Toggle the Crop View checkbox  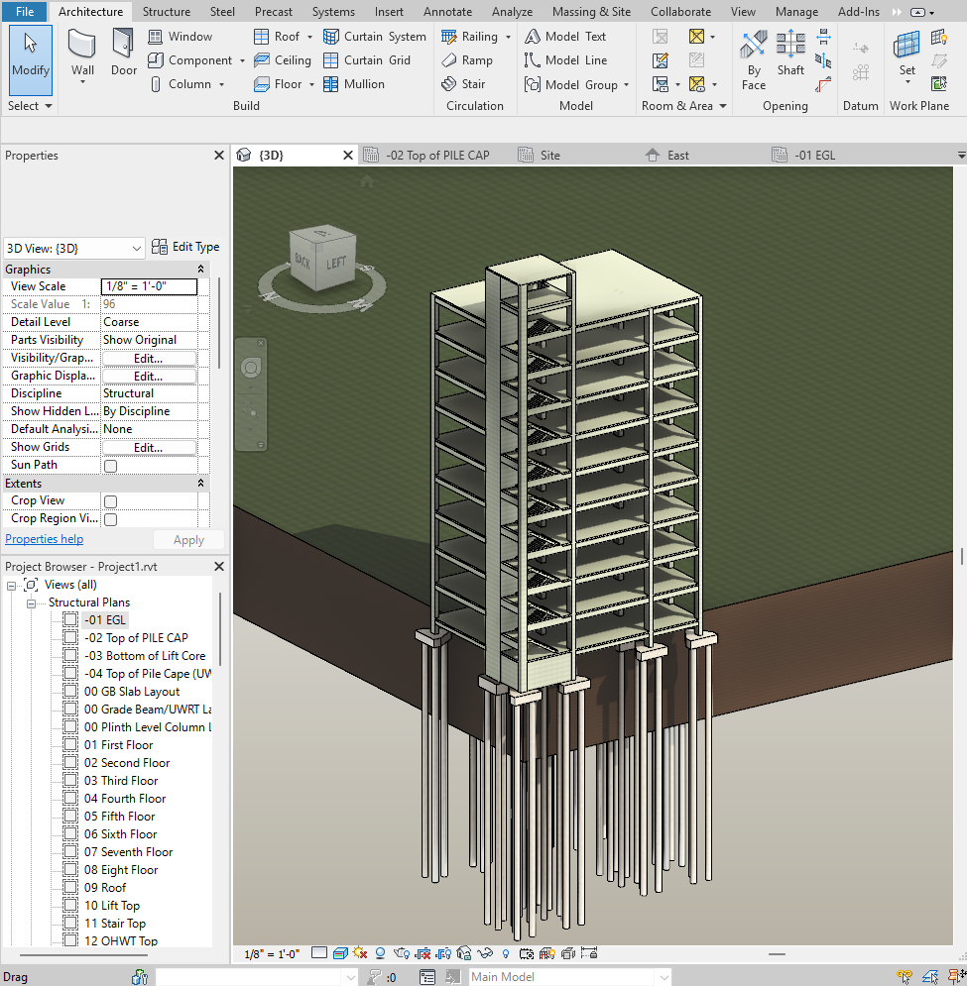(111, 501)
